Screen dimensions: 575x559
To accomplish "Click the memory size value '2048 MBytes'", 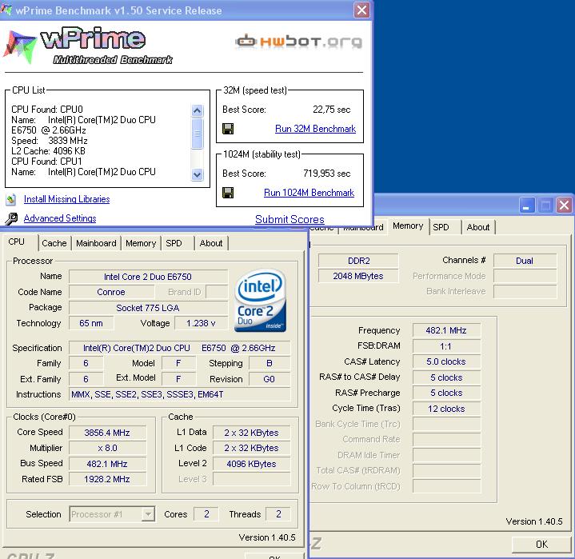I will click(358, 276).
